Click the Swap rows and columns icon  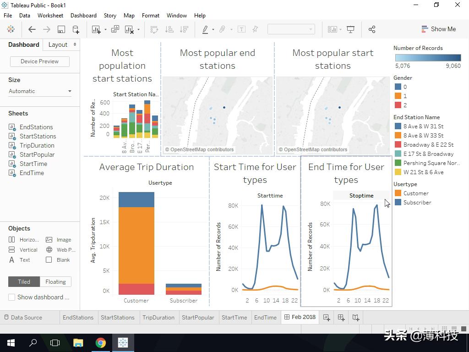(154, 29)
